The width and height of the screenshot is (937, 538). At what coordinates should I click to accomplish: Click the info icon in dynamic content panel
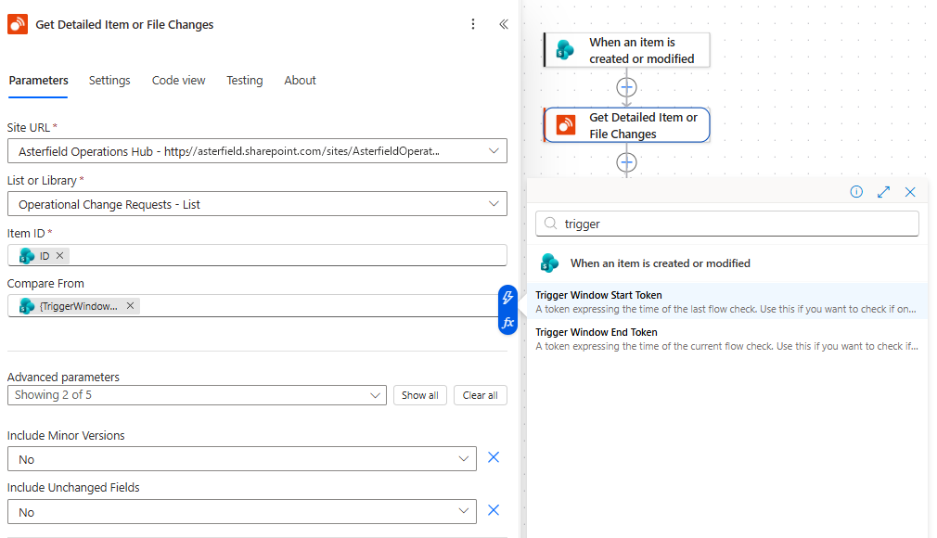pos(856,192)
